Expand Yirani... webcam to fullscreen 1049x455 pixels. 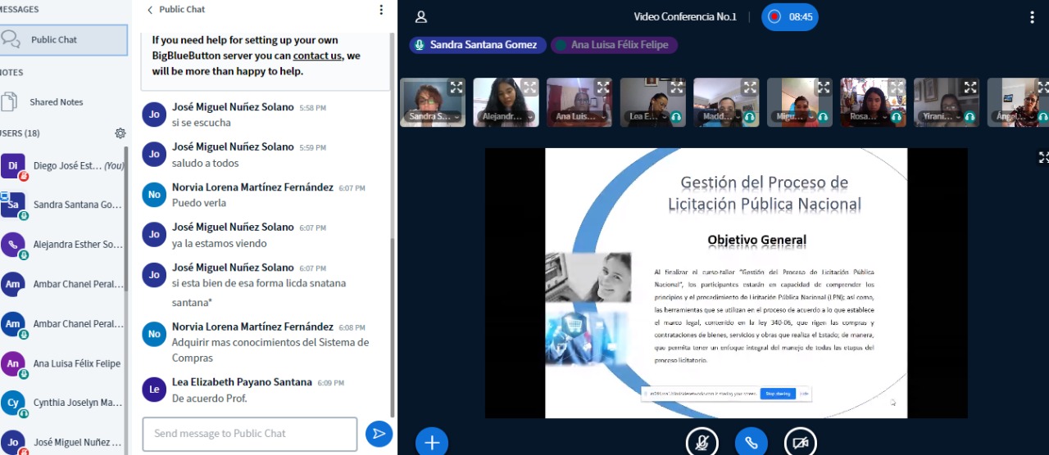970,87
